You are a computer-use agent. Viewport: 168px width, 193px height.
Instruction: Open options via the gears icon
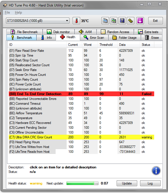click(130, 21)
